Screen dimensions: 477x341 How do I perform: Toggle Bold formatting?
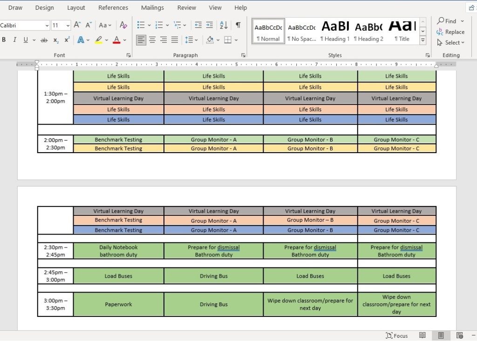(x=4, y=40)
